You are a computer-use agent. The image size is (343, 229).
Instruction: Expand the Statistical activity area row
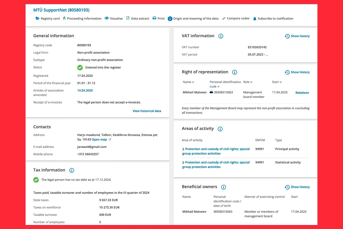click(x=184, y=163)
